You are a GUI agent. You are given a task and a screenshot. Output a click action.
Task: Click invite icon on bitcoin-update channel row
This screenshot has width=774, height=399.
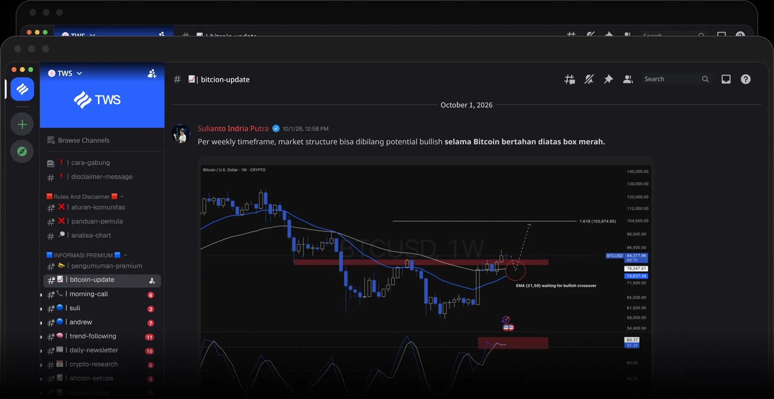(x=152, y=281)
